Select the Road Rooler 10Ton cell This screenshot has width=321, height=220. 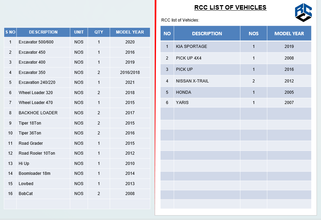[43, 153]
